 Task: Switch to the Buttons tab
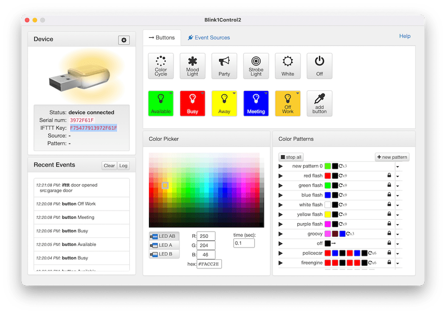tap(162, 38)
